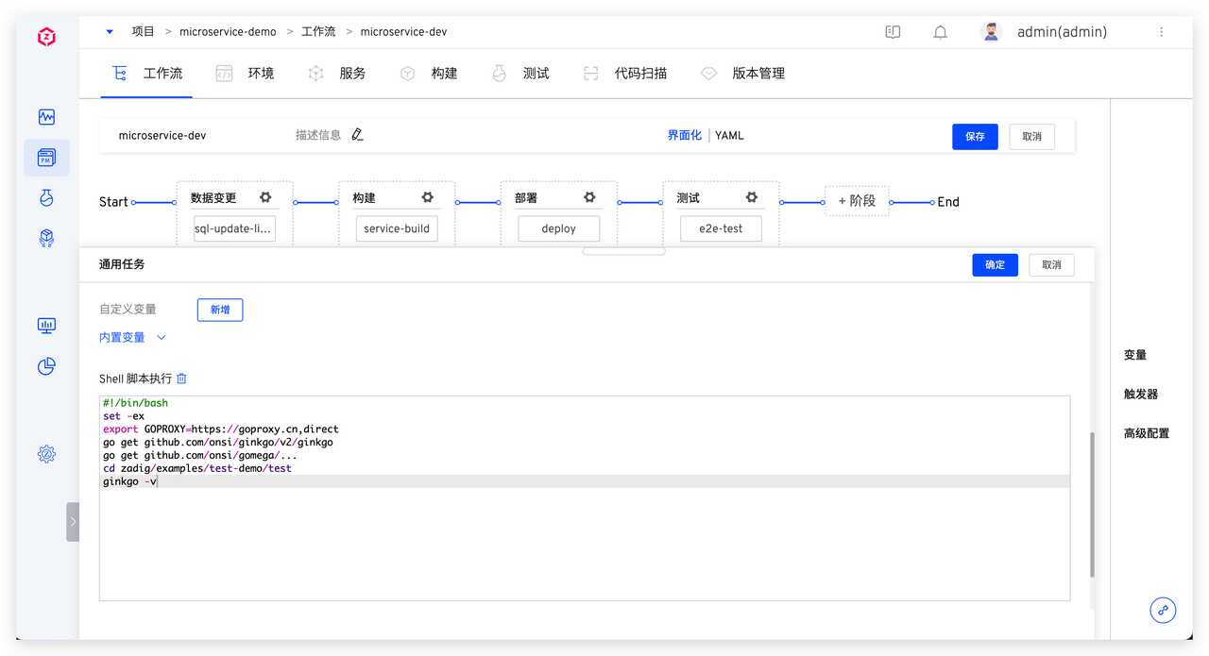Open settings gear for 数据变更 stage
Screen dimensions: 1209x656
265,197
